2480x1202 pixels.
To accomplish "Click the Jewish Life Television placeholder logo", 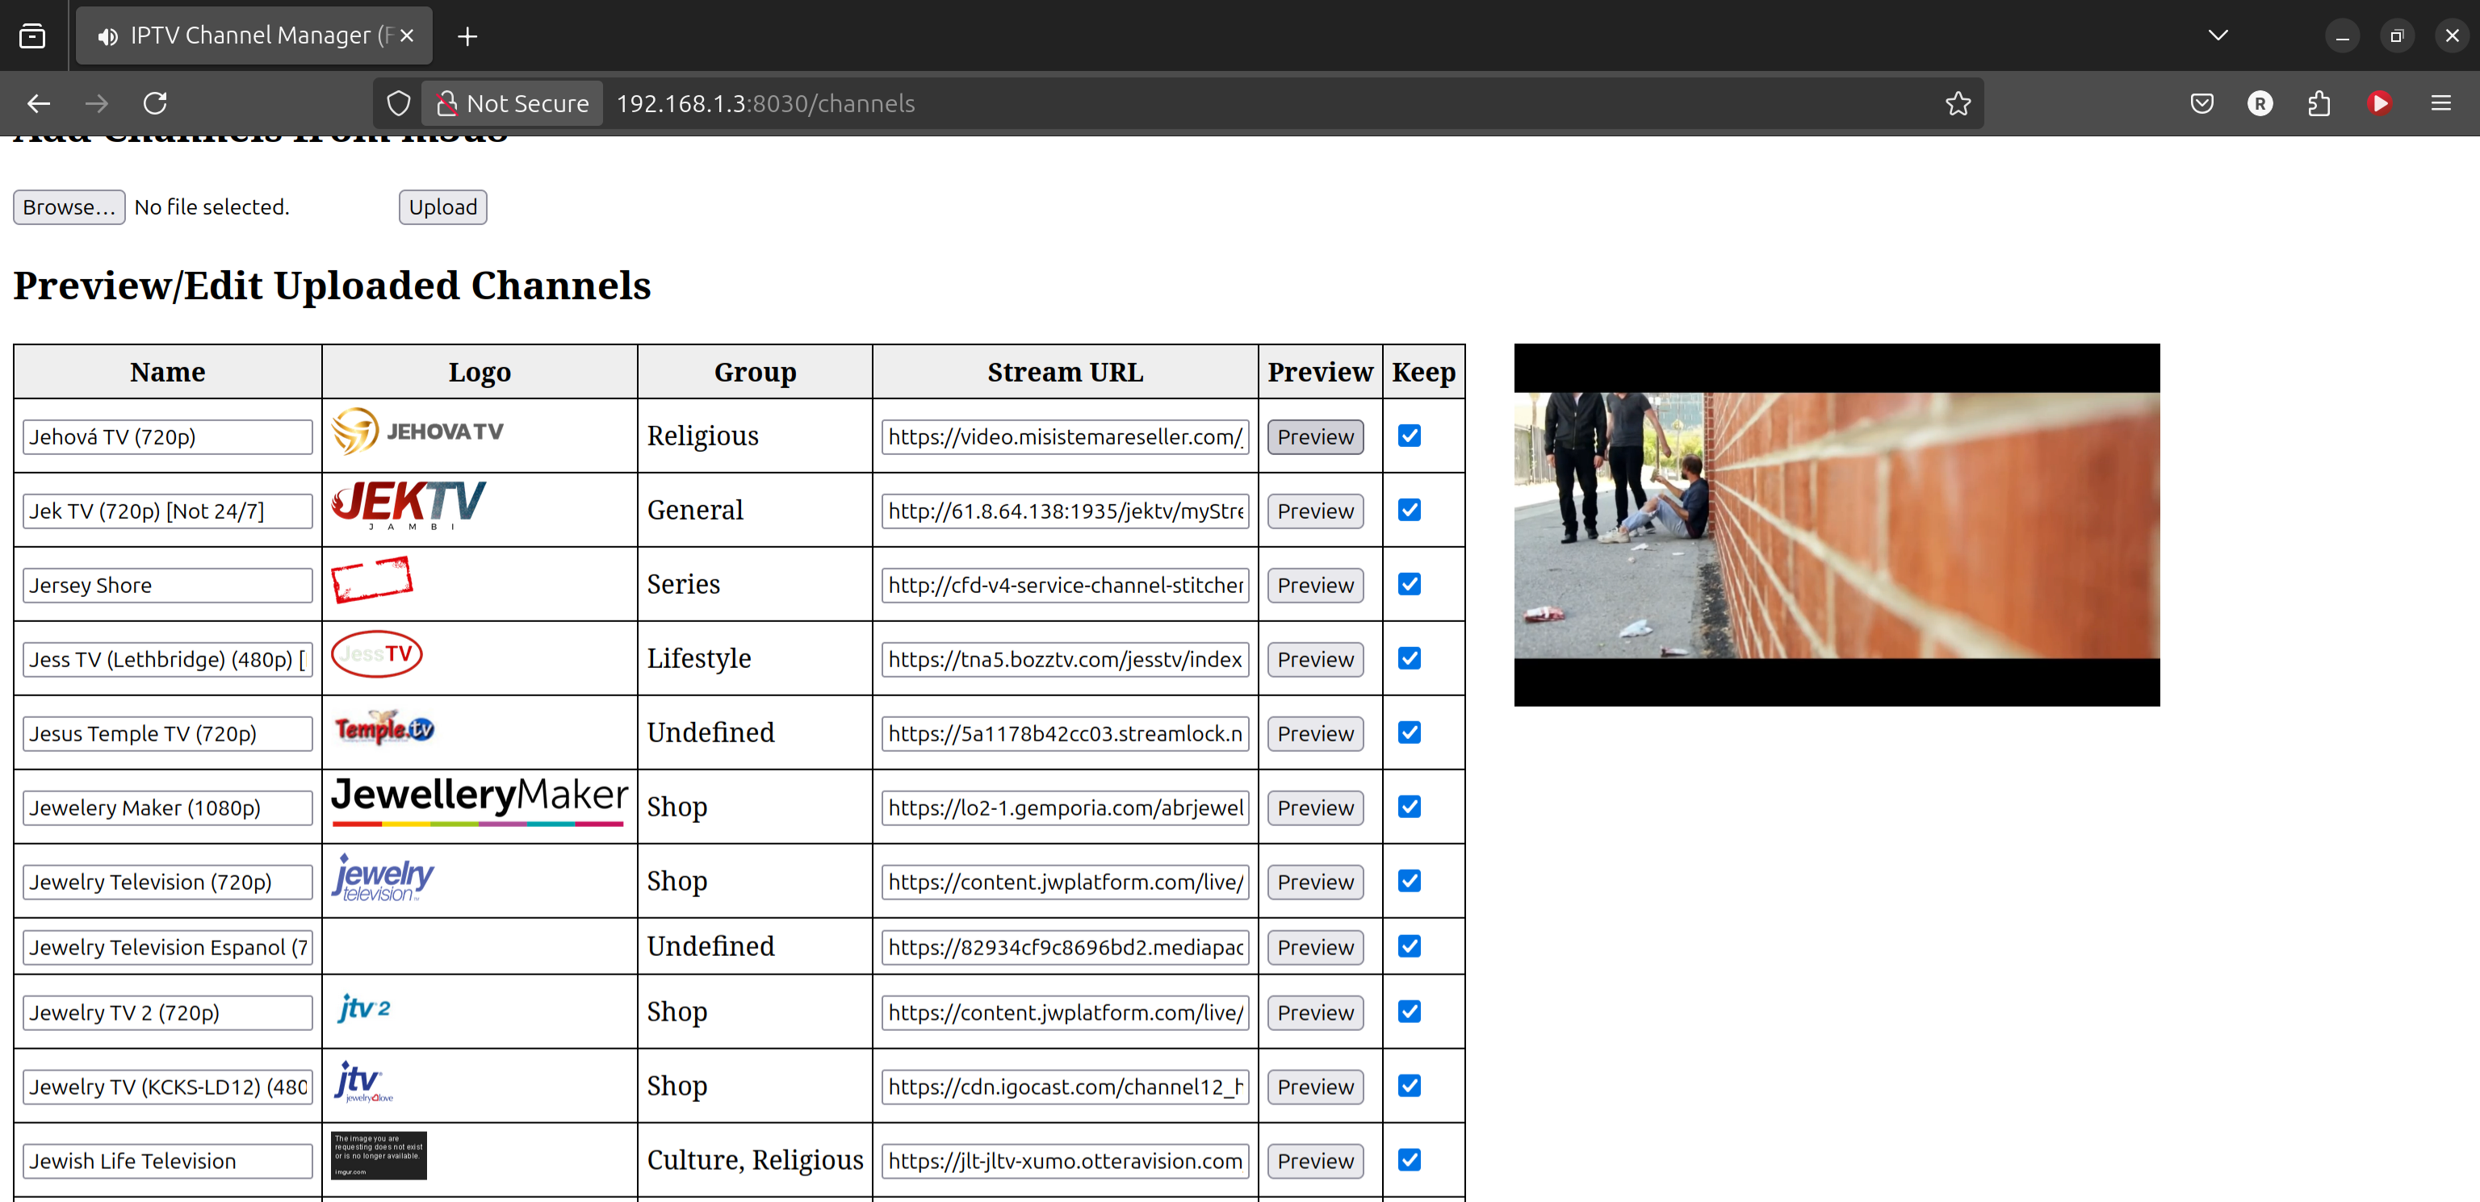I will [379, 1156].
